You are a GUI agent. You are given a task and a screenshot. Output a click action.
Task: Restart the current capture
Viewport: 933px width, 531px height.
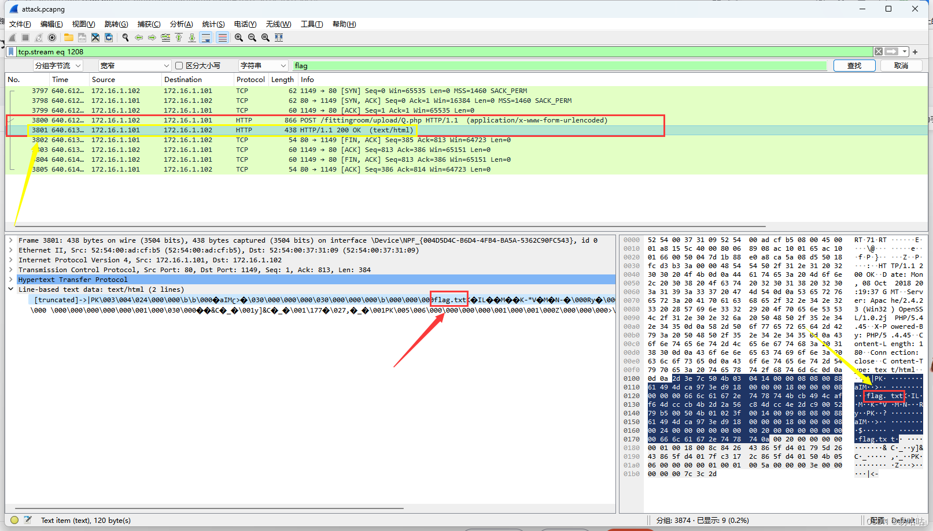click(x=38, y=37)
